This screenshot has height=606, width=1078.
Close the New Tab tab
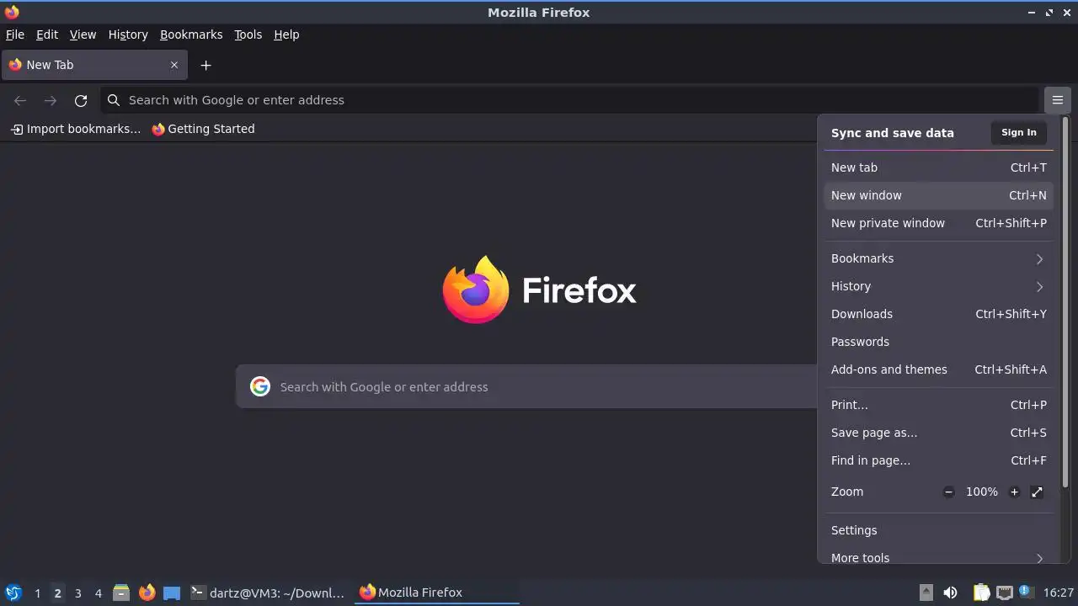[174, 65]
